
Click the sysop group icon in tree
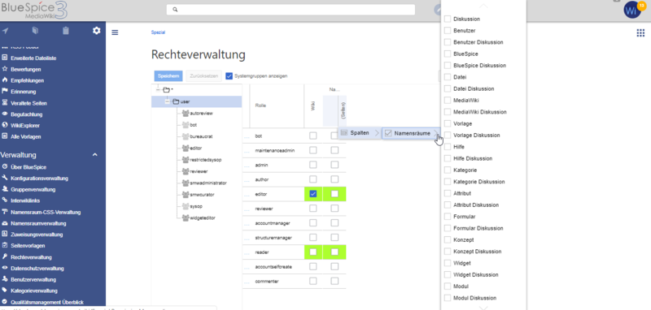[186, 205]
